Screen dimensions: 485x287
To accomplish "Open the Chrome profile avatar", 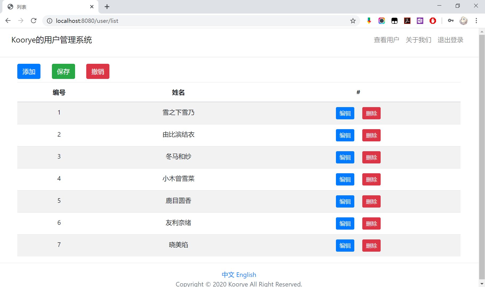I will [x=464, y=20].
